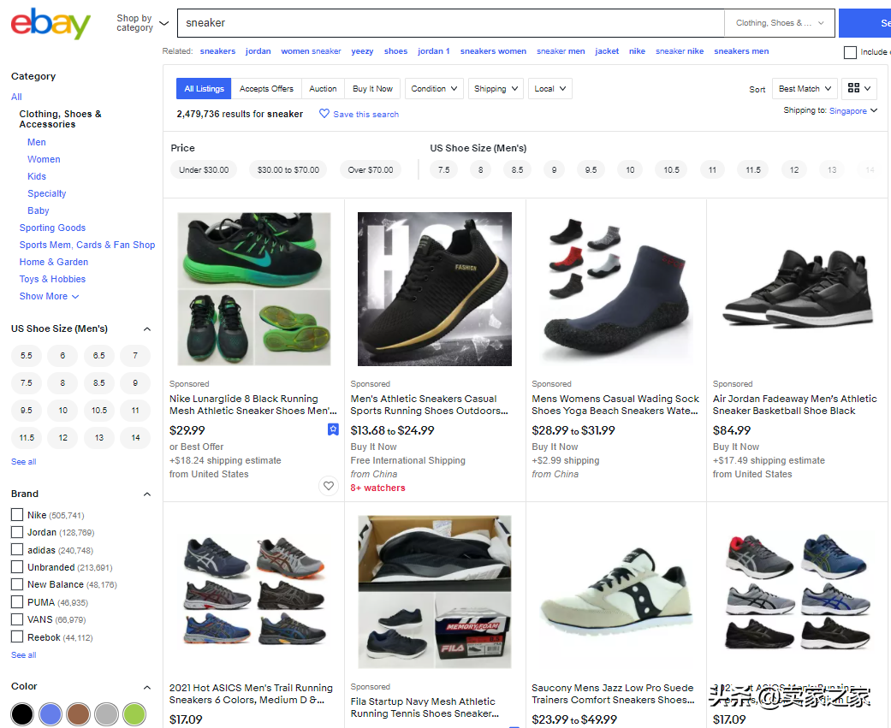Click the blue badge icon beside $29.99
This screenshot has width=891, height=728.
[x=333, y=430]
